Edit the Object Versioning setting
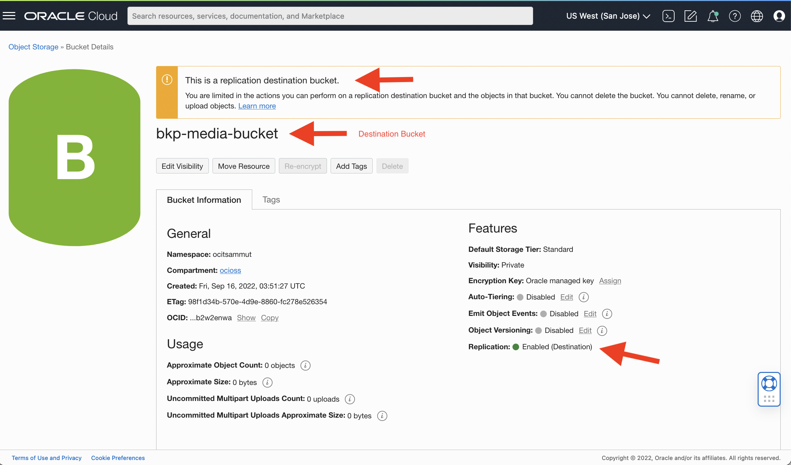The height and width of the screenshot is (465, 791). point(585,330)
